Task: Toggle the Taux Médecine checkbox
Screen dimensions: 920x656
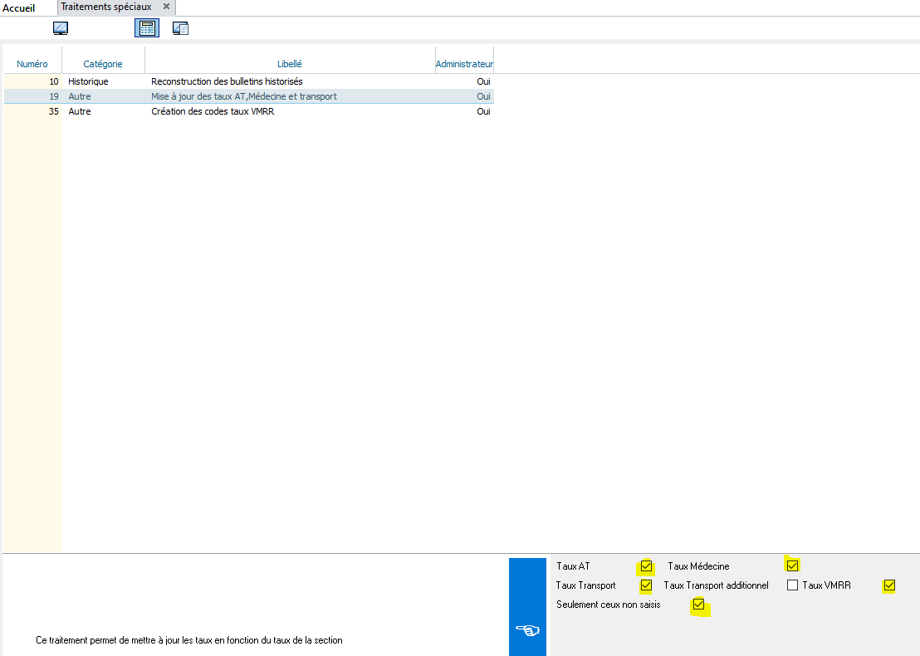Action: pos(792,566)
